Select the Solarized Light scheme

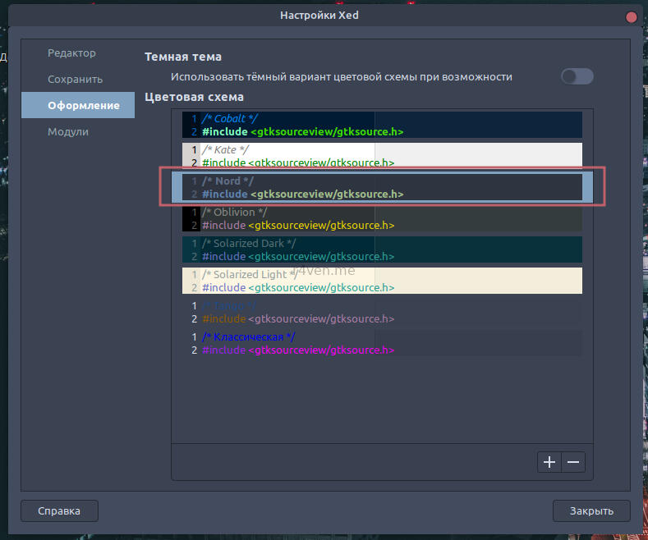(x=382, y=281)
